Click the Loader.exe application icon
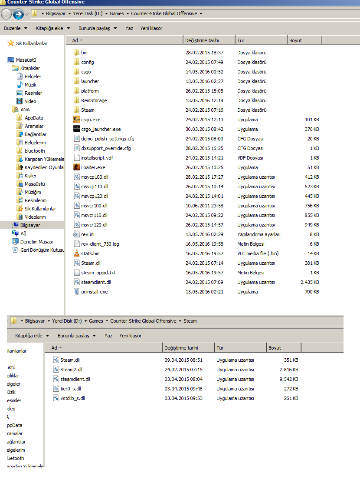360x480 pixels. [x=77, y=167]
